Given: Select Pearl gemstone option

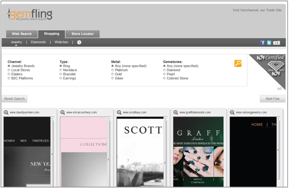Looking at the screenshot, I should (164, 74).
